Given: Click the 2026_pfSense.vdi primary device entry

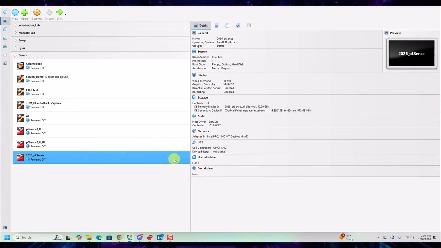Looking at the screenshot, I should click(247, 107).
